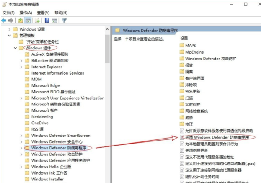
Task: Select 关闭 Windows Defender 防病毒程序 policy setting
Action: pyautogui.click(x=217, y=137)
